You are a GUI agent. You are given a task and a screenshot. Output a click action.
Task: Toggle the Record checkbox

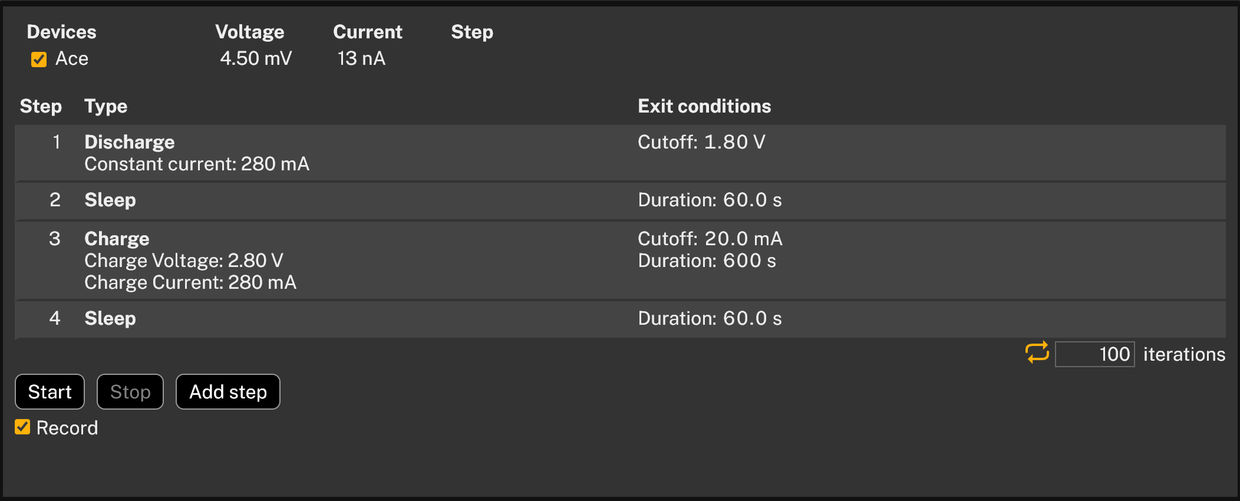[x=22, y=427]
